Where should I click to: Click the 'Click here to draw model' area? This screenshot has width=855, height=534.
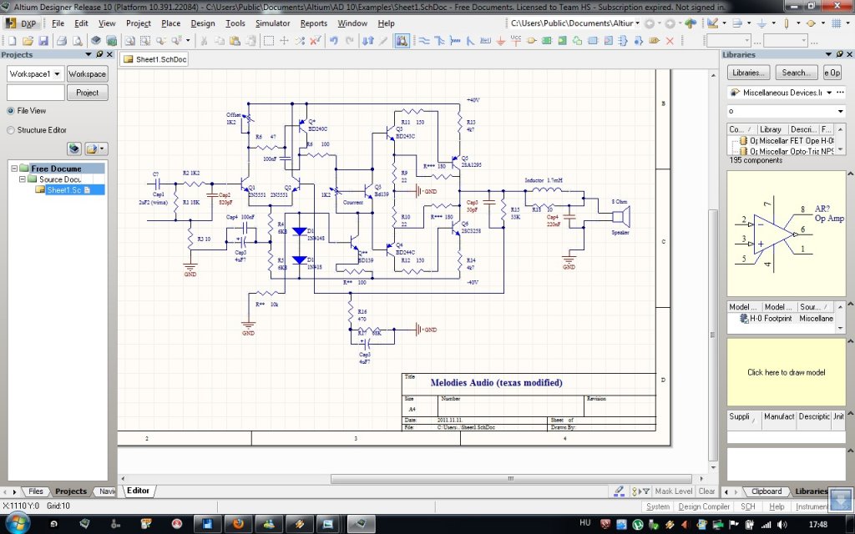tap(786, 372)
